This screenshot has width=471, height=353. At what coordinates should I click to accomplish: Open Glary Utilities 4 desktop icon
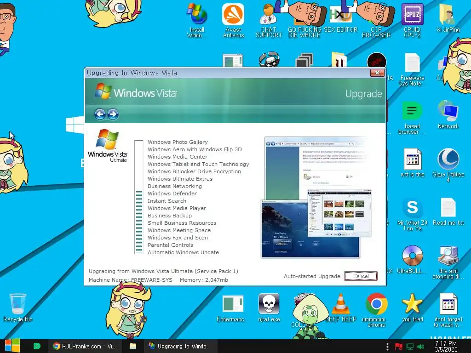click(x=448, y=165)
